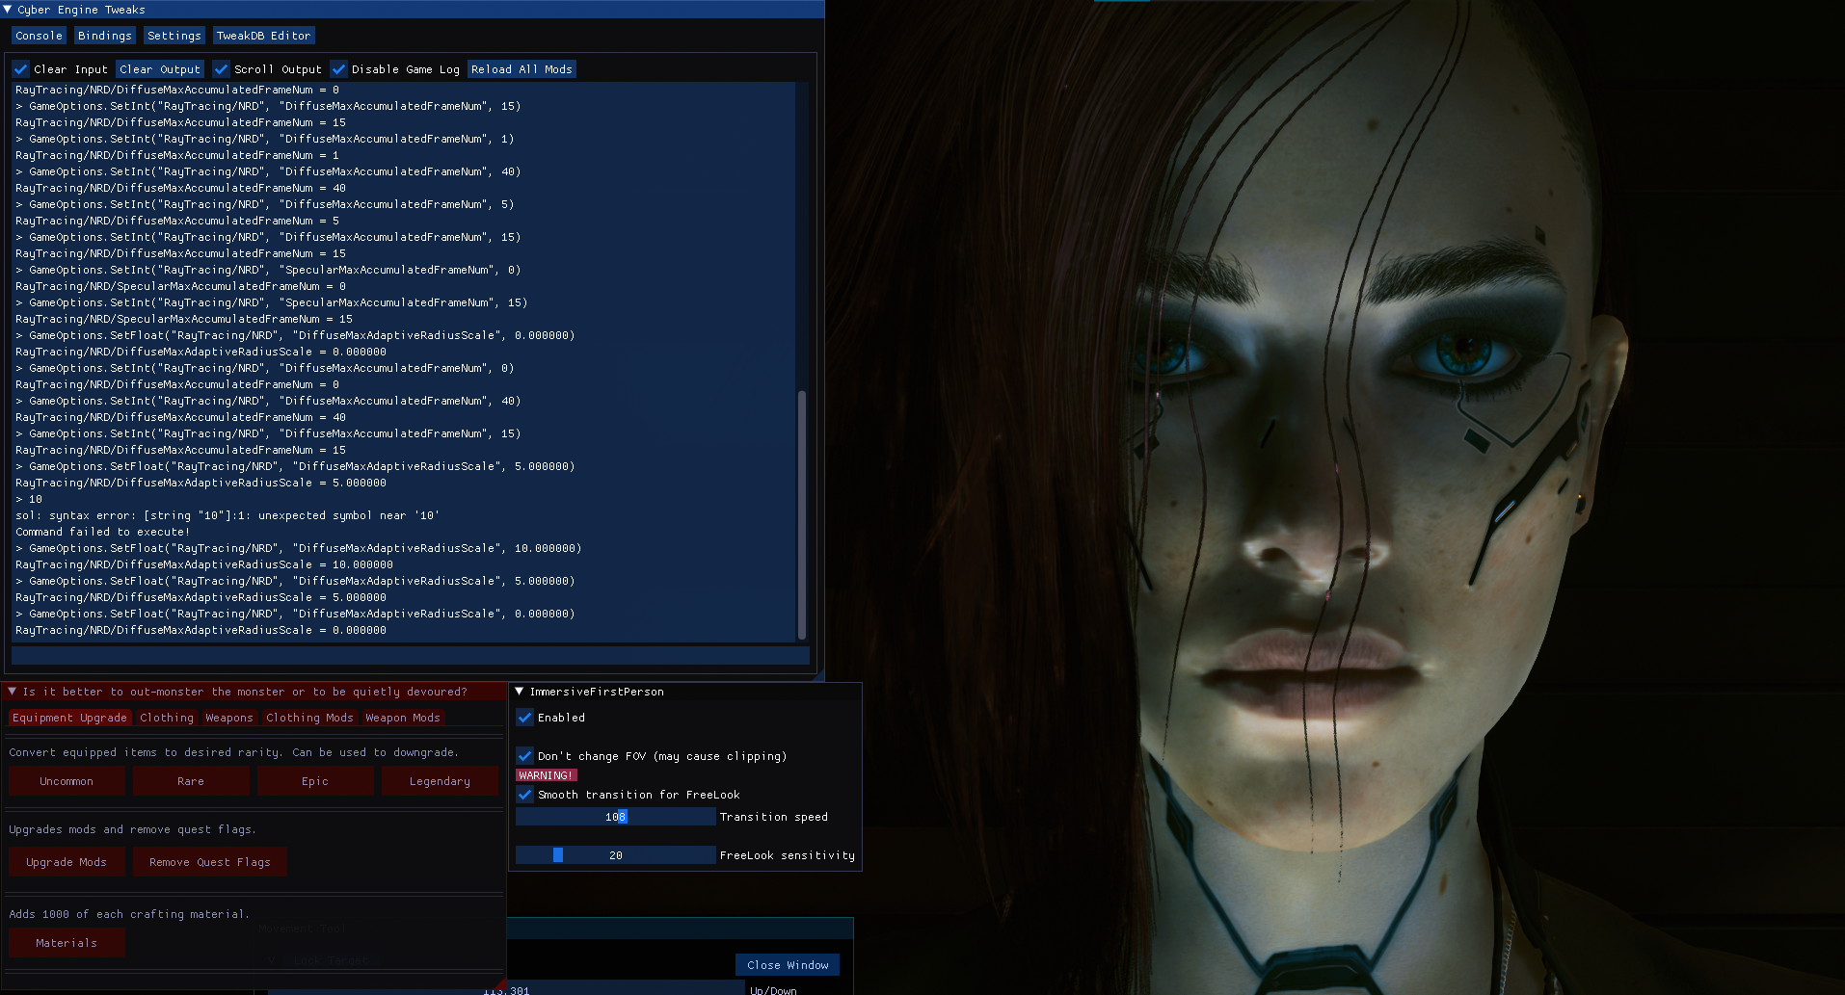Image resolution: width=1845 pixels, height=995 pixels.
Task: Convert items to Epic rarity
Action: pos(315,781)
